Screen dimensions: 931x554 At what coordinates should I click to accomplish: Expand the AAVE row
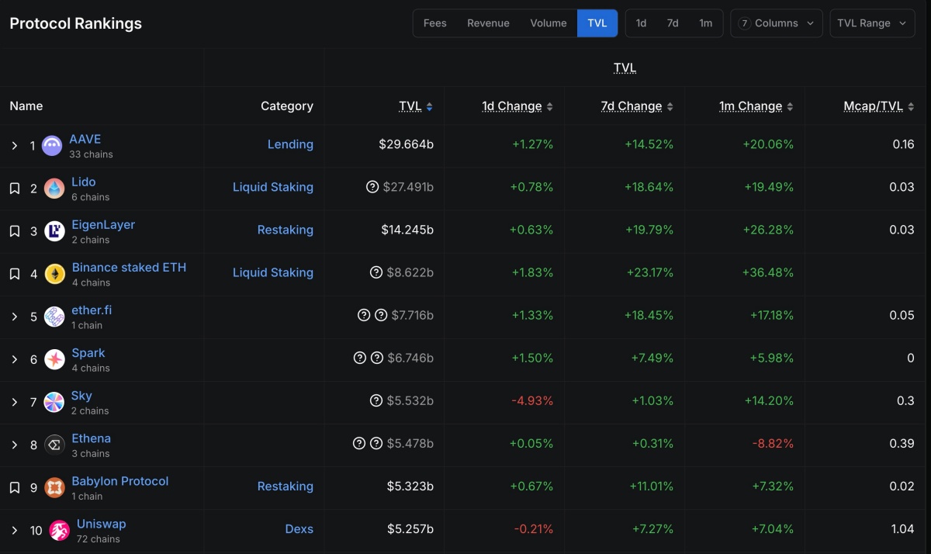[14, 146]
